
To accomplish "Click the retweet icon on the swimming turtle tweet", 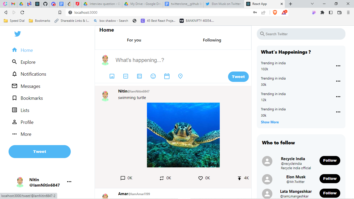I will [161, 178].
